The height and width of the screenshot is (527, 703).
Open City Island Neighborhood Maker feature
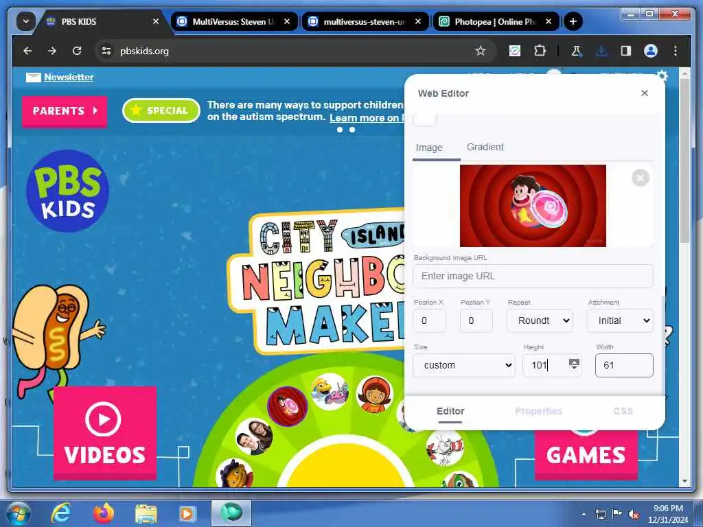coord(317,282)
